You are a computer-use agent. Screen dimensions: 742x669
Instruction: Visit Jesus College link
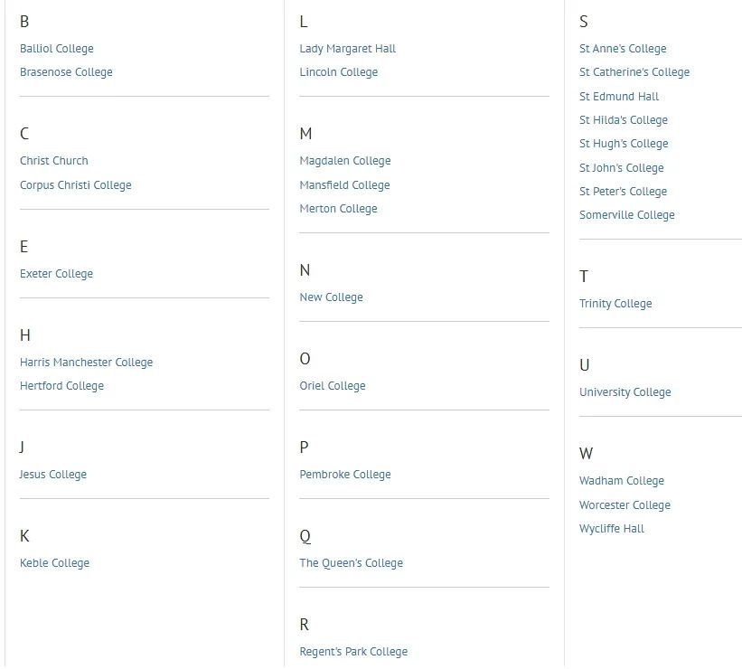(52, 475)
